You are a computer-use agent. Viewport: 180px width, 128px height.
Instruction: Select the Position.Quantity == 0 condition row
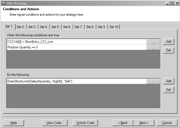76,47
